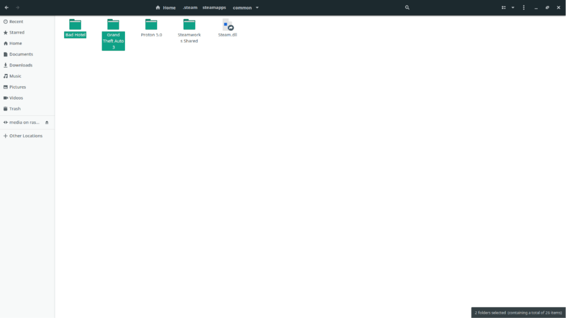Screen dimensions: 566x318
Task: Open the search magnifier in header bar
Action: [407, 8]
